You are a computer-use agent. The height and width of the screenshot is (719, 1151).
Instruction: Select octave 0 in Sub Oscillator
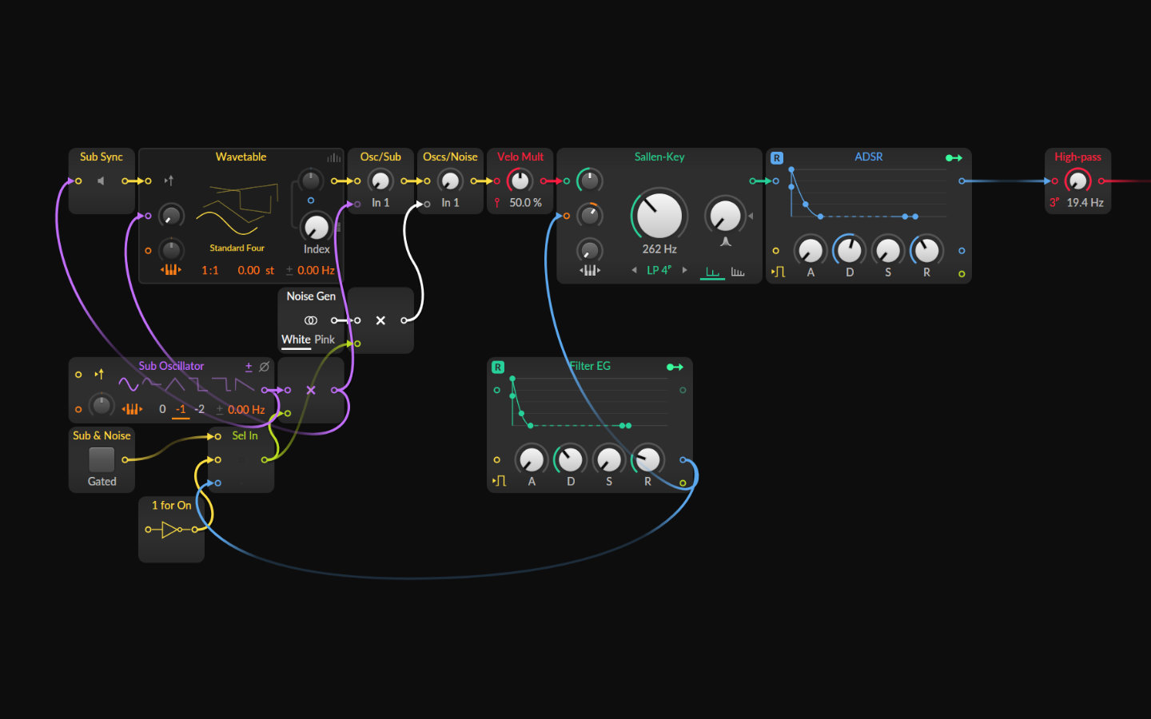[x=162, y=409]
